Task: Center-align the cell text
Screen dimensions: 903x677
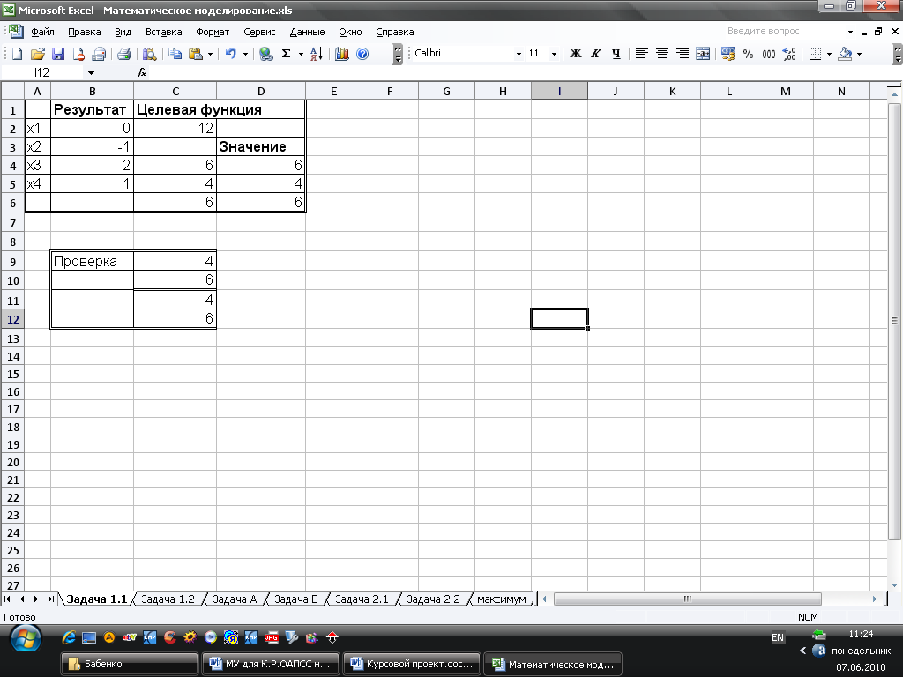Action: pos(662,54)
